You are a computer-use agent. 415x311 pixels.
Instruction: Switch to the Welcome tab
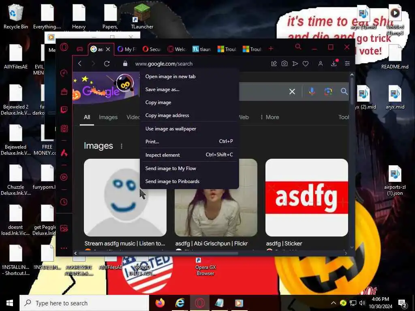click(x=177, y=49)
